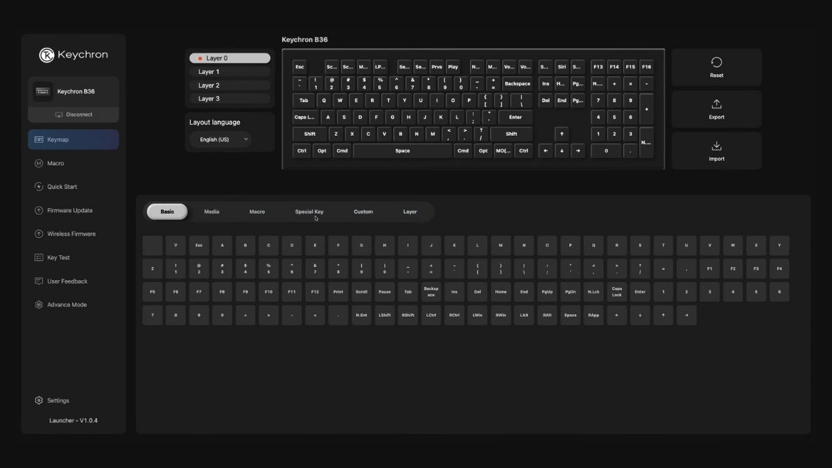The image size is (832, 468).
Task: Switch to the Special Key tab
Action: 309,211
